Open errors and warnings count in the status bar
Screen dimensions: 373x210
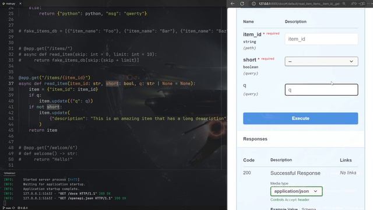click(23, 208)
